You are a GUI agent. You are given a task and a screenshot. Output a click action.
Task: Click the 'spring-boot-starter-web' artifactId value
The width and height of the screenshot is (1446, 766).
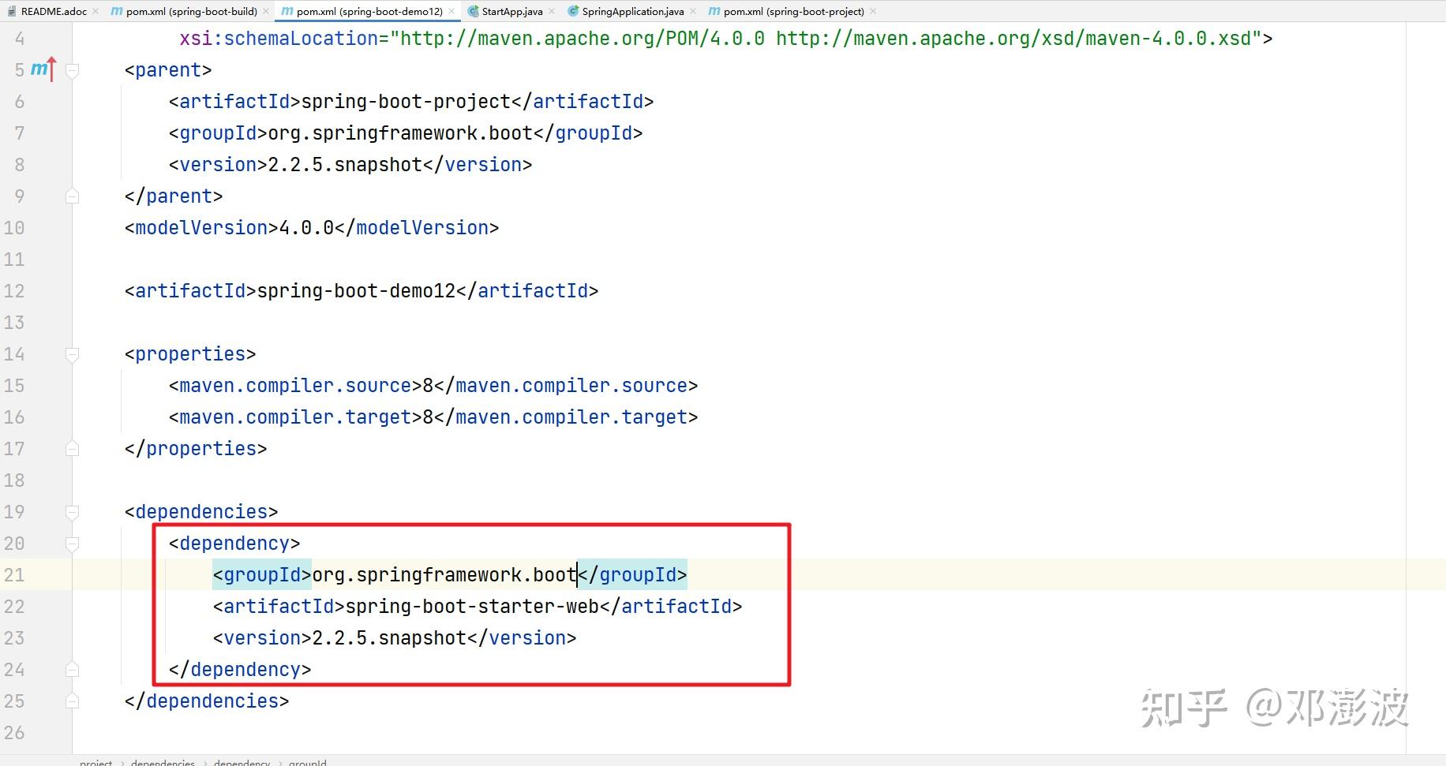472,607
